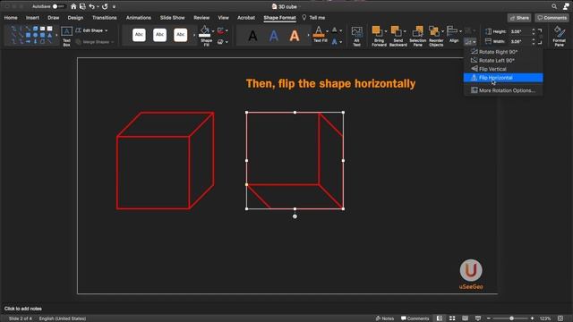
Task: Apply the Text Fill color
Action: (319, 35)
